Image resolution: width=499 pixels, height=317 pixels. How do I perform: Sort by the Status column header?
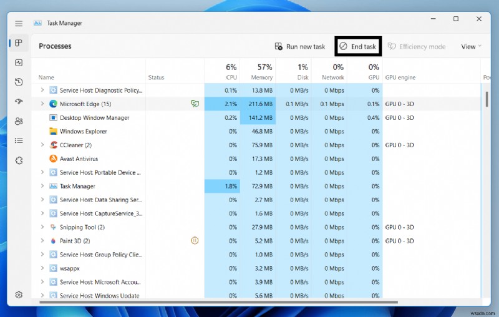(157, 77)
